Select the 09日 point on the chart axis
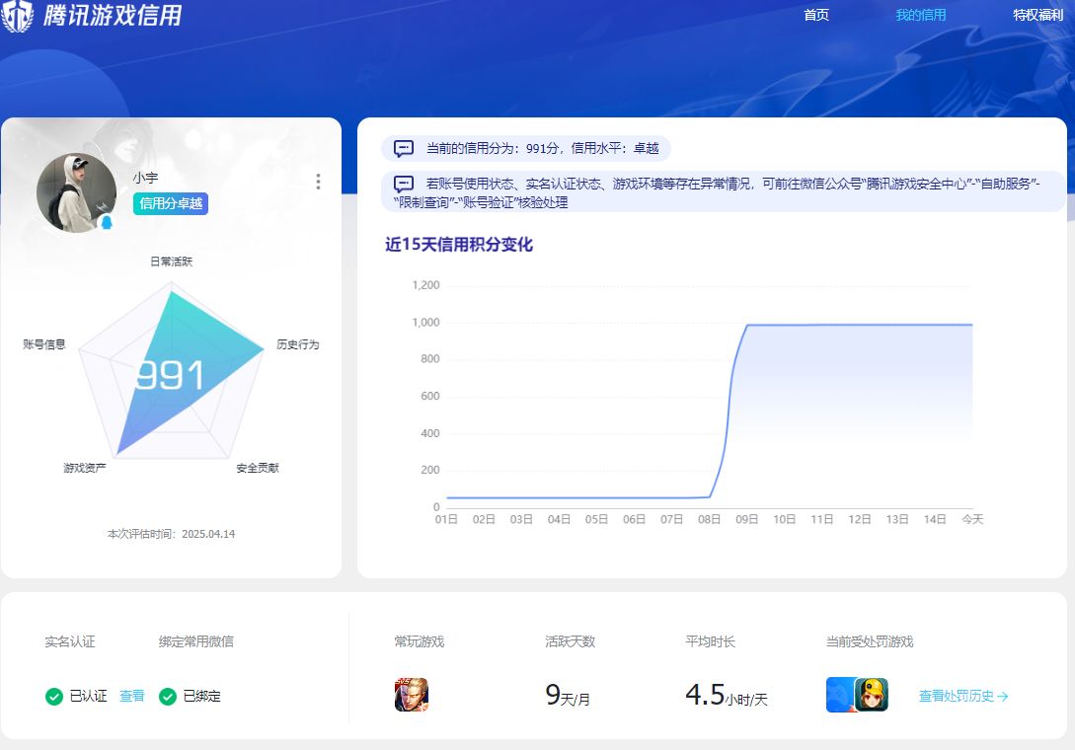This screenshot has height=750, width=1075. pos(746,519)
